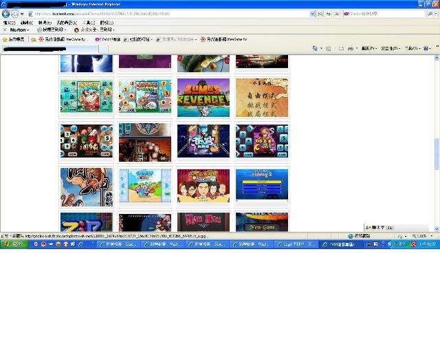Click the Favorites star icon
440x362 pixels.
coord(5,39)
